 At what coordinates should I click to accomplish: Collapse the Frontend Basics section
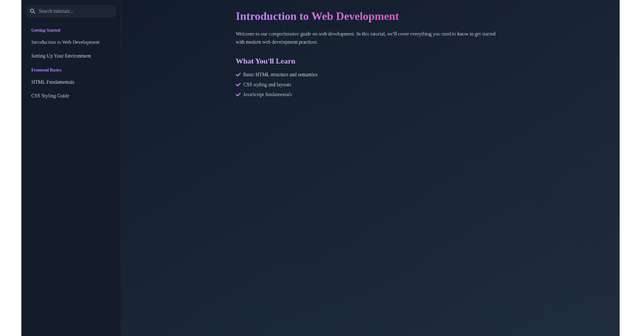[46, 70]
